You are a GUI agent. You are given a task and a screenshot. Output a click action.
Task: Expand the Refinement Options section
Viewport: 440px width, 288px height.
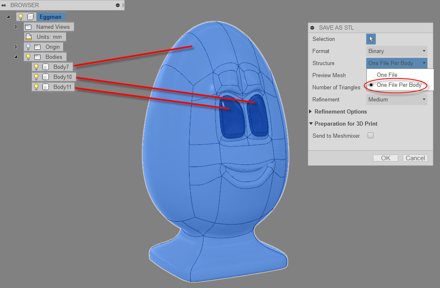(310, 111)
